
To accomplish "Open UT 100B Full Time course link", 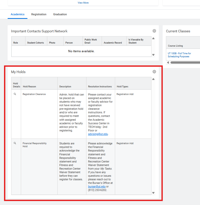I will click(179, 55).
